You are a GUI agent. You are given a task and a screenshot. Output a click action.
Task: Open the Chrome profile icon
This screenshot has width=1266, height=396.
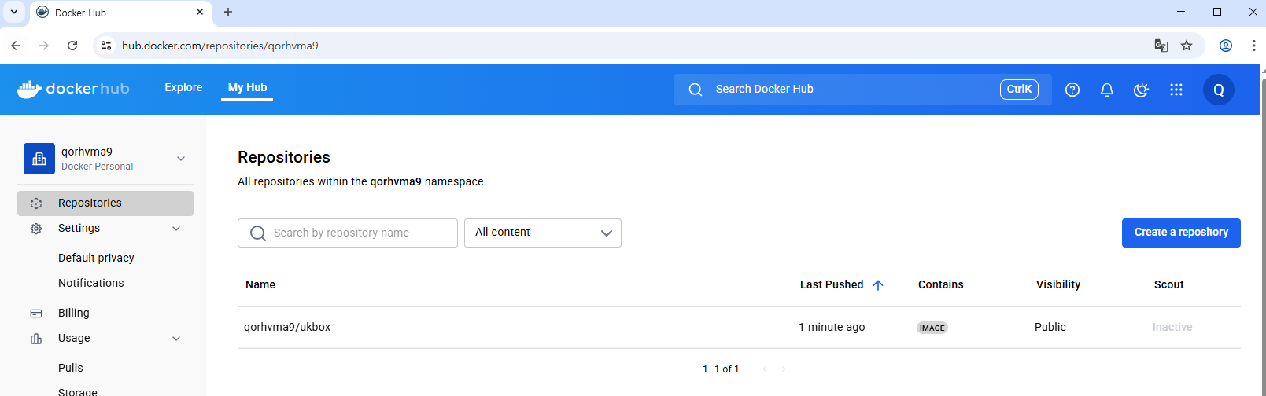(x=1226, y=46)
